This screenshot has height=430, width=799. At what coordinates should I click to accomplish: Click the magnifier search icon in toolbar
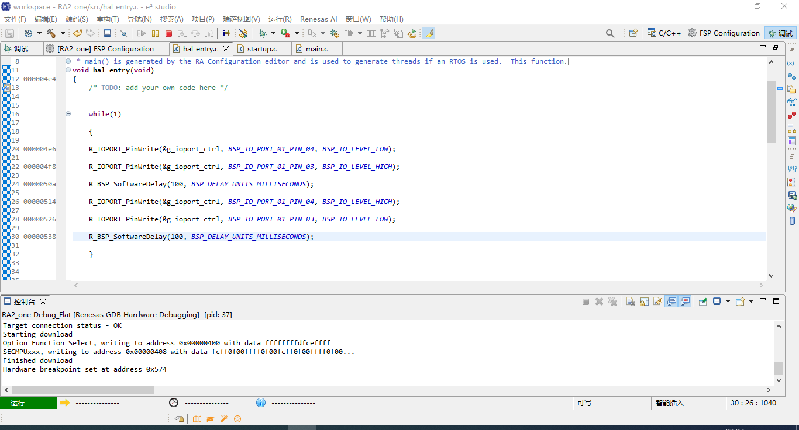610,33
